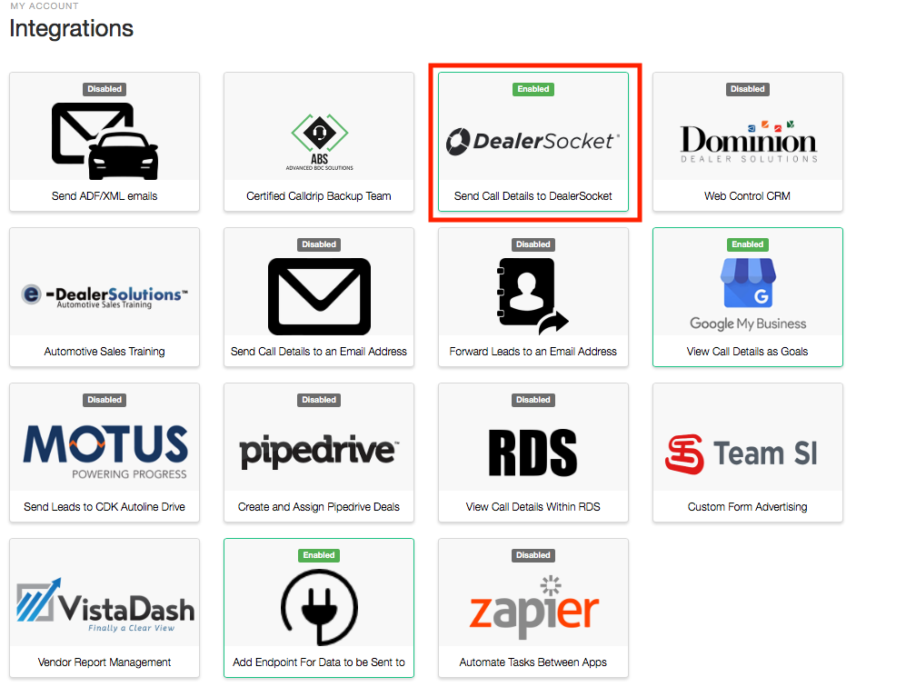
Task: Click the Disabled badge on Dominion card
Action: coord(747,89)
